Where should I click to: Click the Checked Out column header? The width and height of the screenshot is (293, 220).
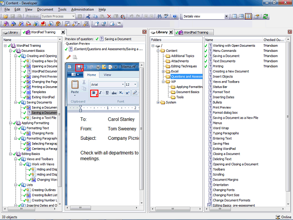(x=273, y=40)
